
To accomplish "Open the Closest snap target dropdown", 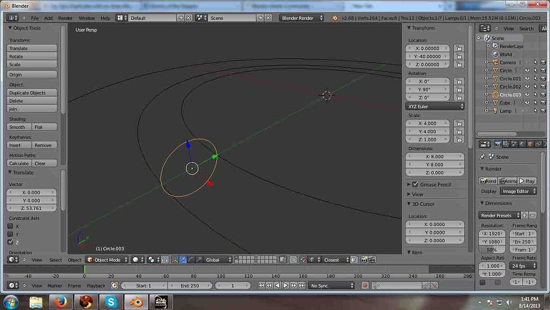I will click(x=336, y=260).
